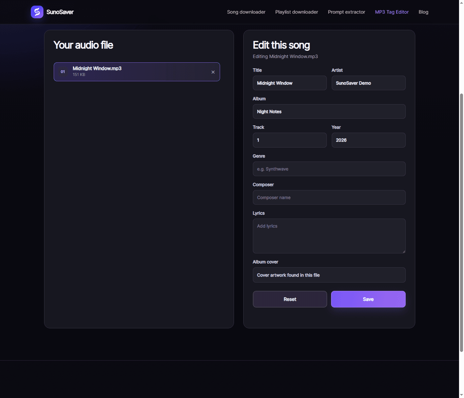This screenshot has width=464, height=398.
Task: Click the Year field showing 2026
Action: tap(369, 140)
